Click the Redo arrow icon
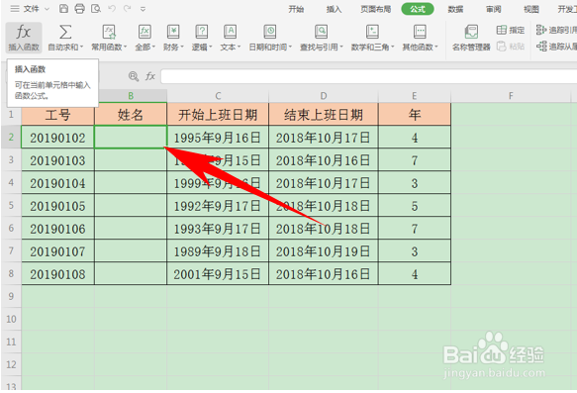The width and height of the screenshot is (577, 393). [x=128, y=9]
